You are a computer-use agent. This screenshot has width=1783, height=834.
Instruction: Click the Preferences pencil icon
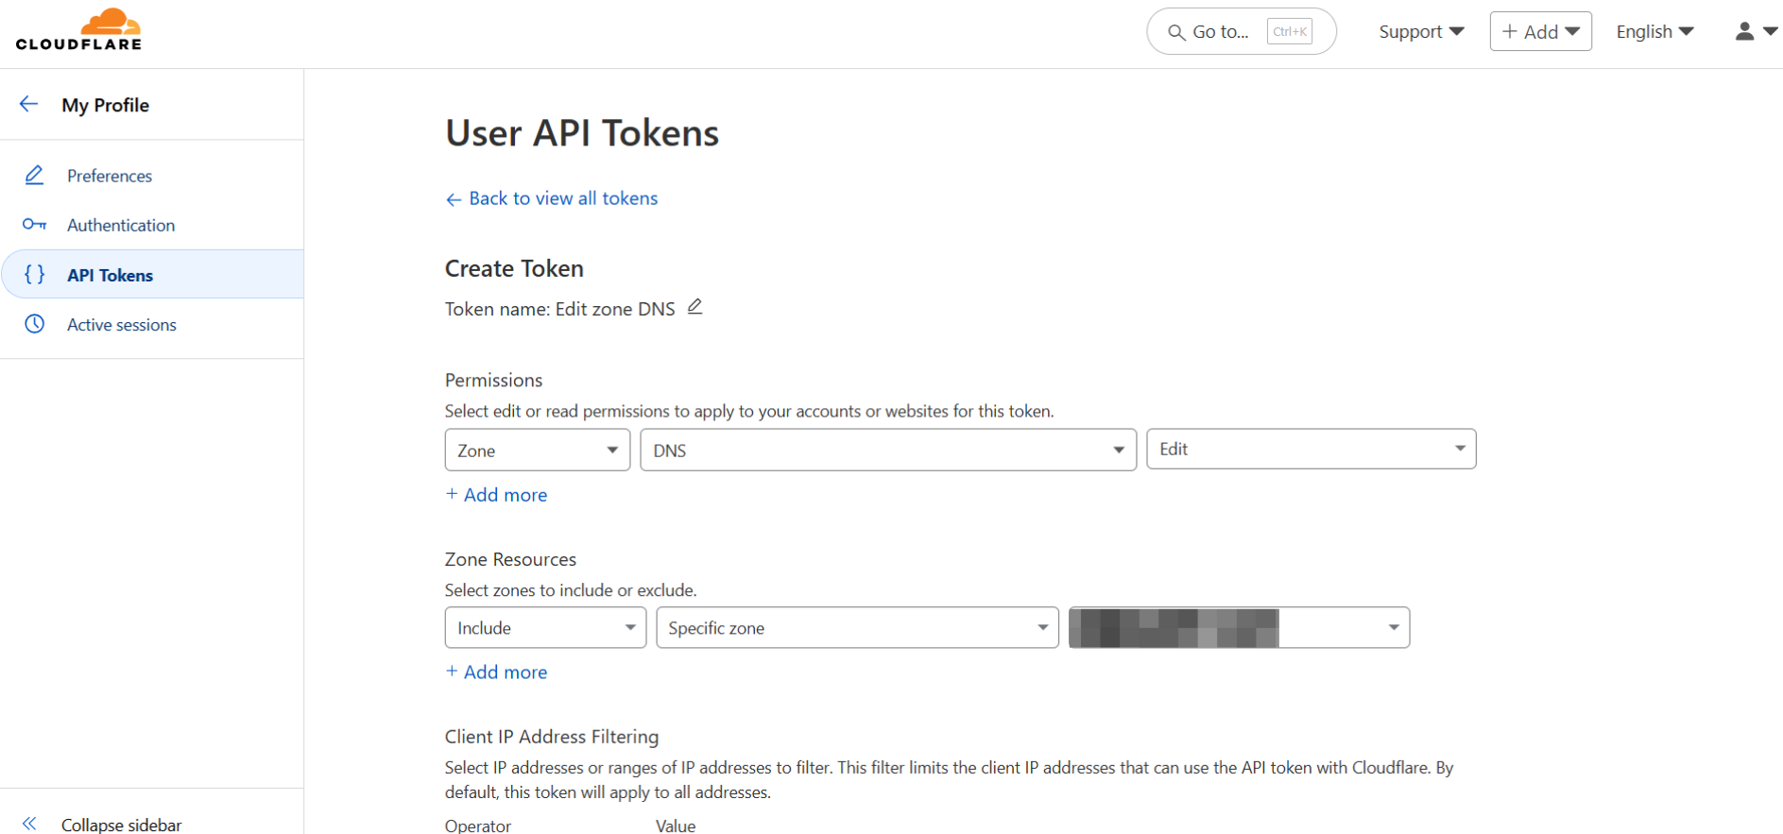pos(34,175)
